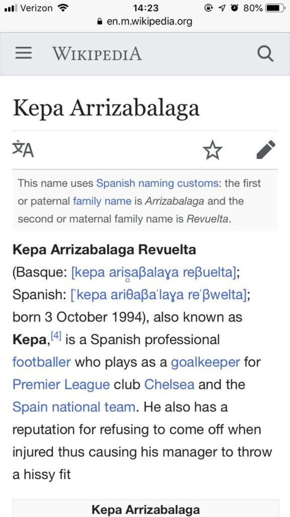The image size is (290, 517).
Task: Tap the pencil edit icon
Action: pos(266,149)
